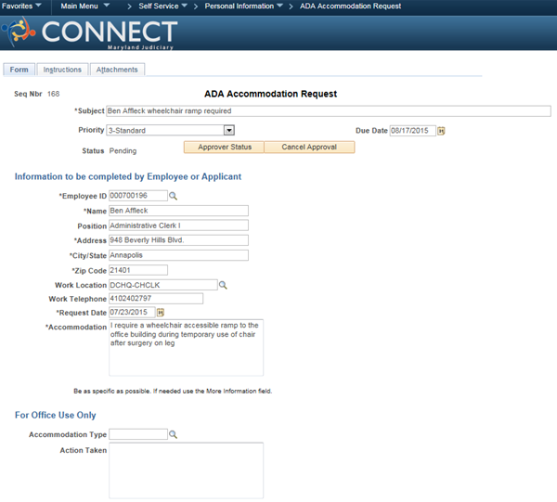Click in the Accommodation description text area
Image resolution: width=557 pixels, height=502 pixels.
coord(186,348)
